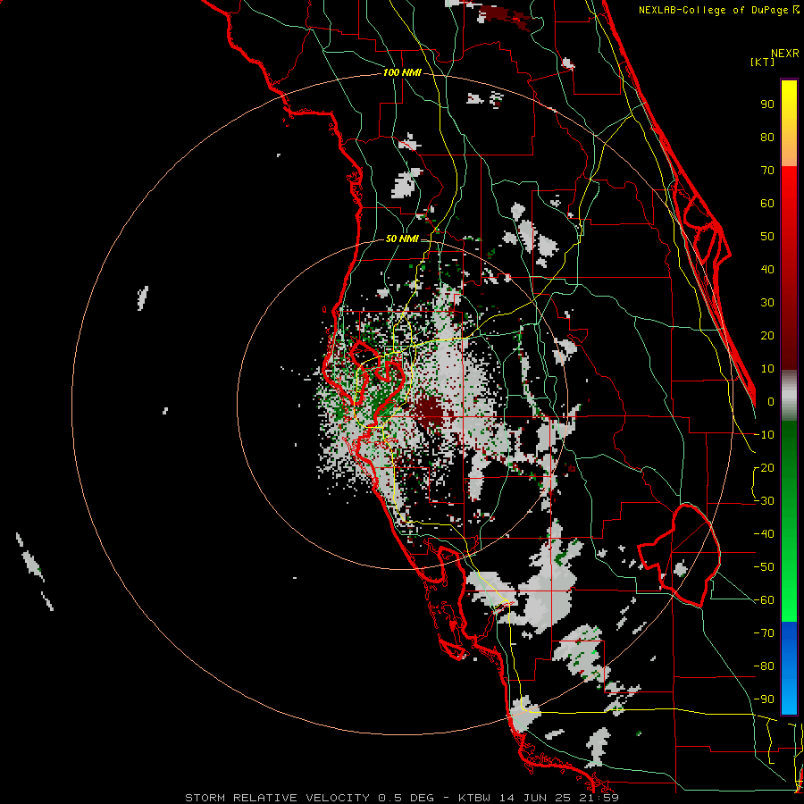Click the -60 tick on the velocity scale
The width and height of the screenshot is (804, 804).
coord(764,600)
